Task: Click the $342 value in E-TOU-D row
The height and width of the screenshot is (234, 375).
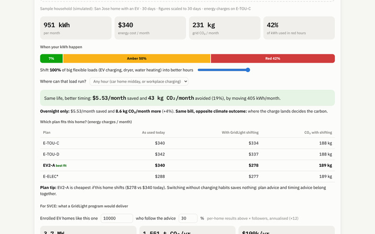Action: 160,154
